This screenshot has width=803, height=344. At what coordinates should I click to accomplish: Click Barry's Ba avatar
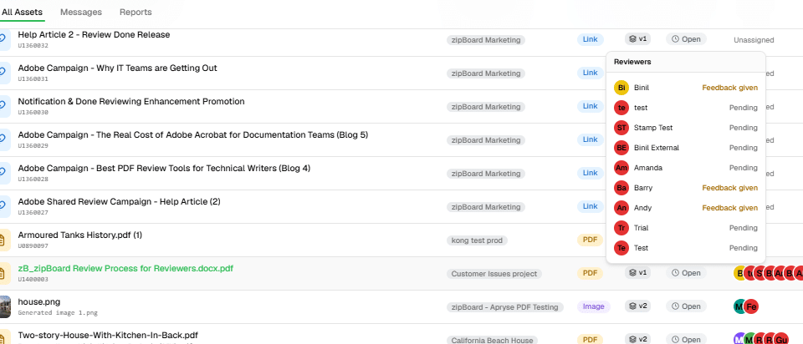[x=621, y=188]
